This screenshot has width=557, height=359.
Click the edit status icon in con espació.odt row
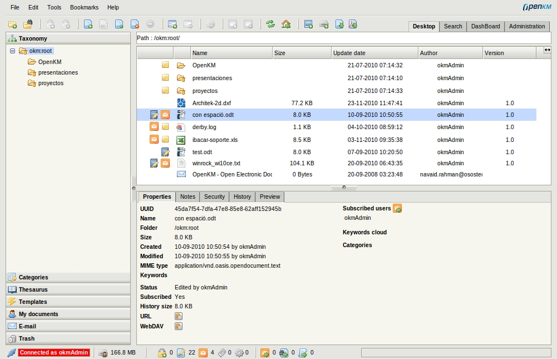tap(154, 115)
